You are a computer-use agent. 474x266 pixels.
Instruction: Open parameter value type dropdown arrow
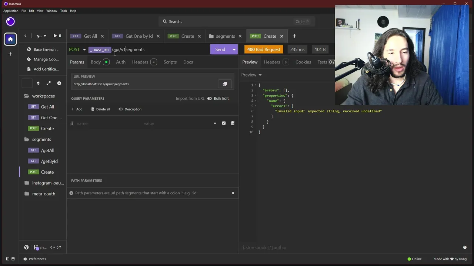pyautogui.click(x=215, y=123)
